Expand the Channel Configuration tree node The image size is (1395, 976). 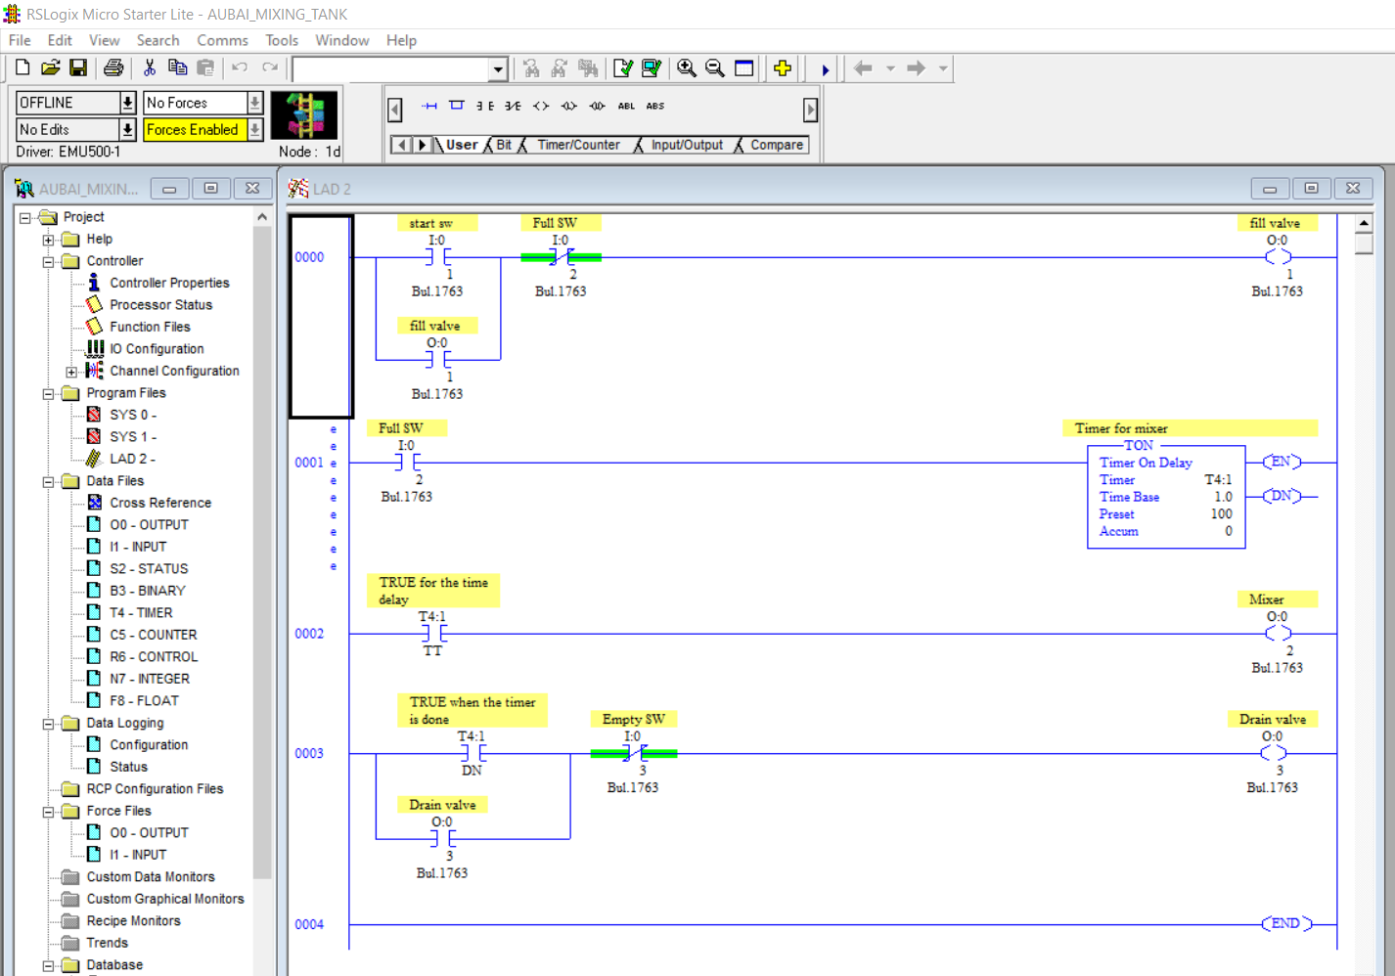(70, 371)
